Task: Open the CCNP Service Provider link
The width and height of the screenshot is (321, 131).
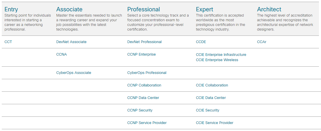Action: 147,123
